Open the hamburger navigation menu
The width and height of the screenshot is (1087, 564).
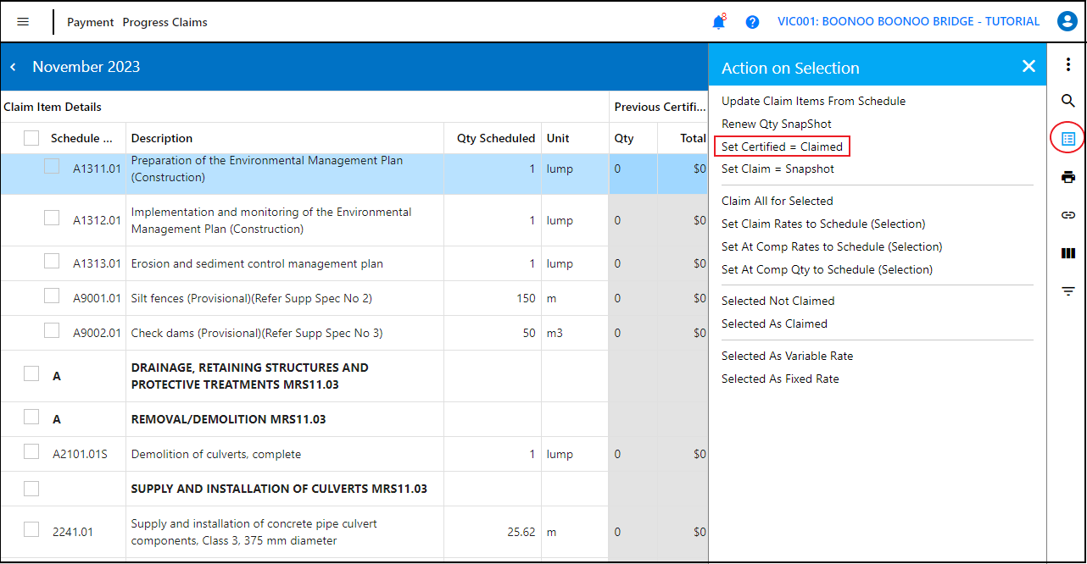(x=23, y=22)
